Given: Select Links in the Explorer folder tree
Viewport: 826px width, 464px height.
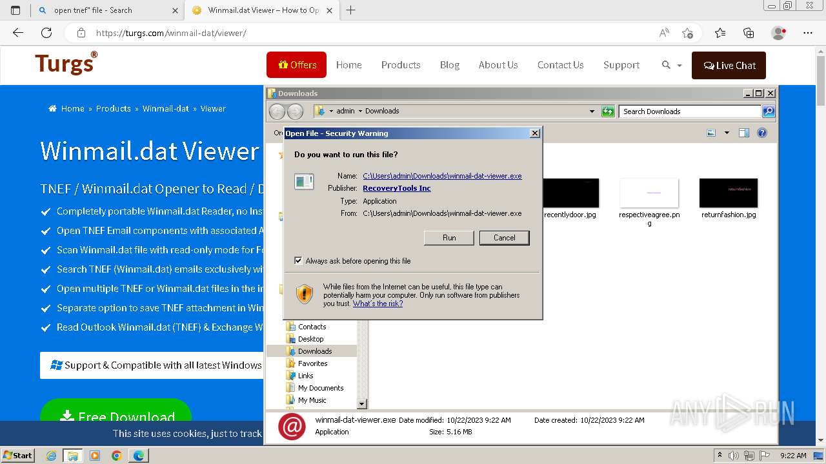Looking at the screenshot, I should tap(305, 376).
